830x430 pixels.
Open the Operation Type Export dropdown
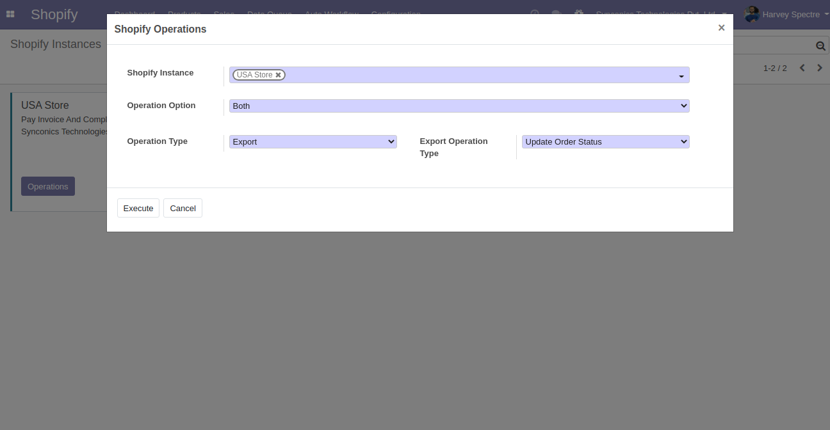tap(313, 142)
